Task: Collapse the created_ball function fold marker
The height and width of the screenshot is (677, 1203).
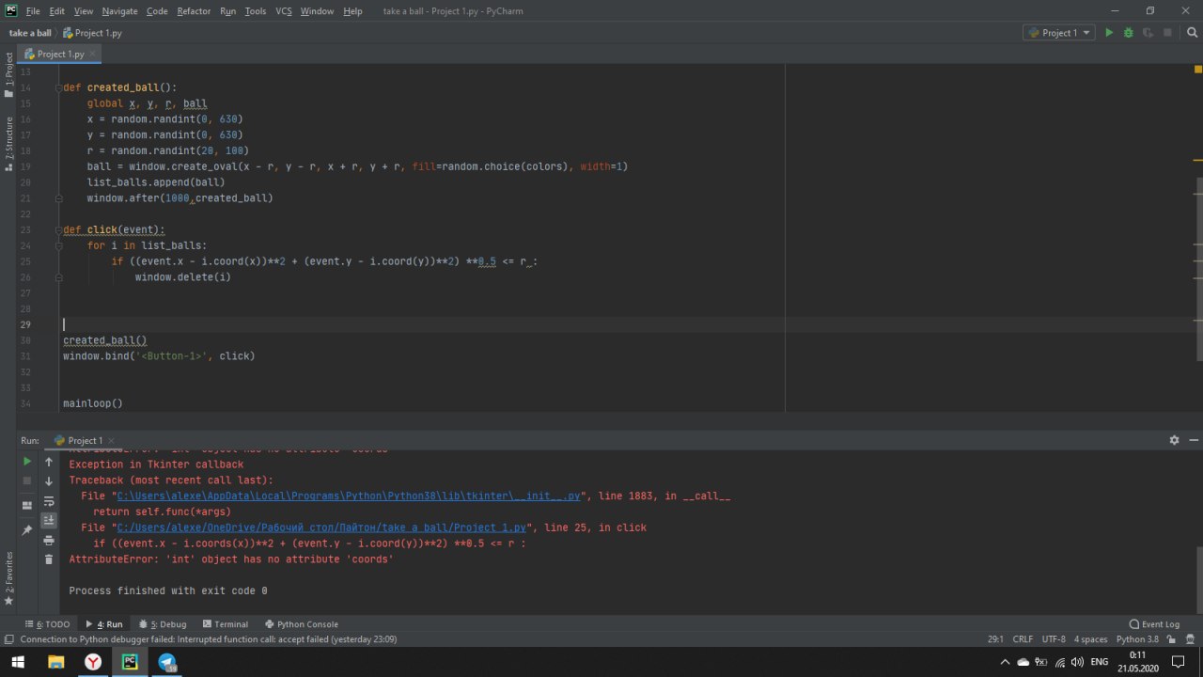Action: coord(58,87)
